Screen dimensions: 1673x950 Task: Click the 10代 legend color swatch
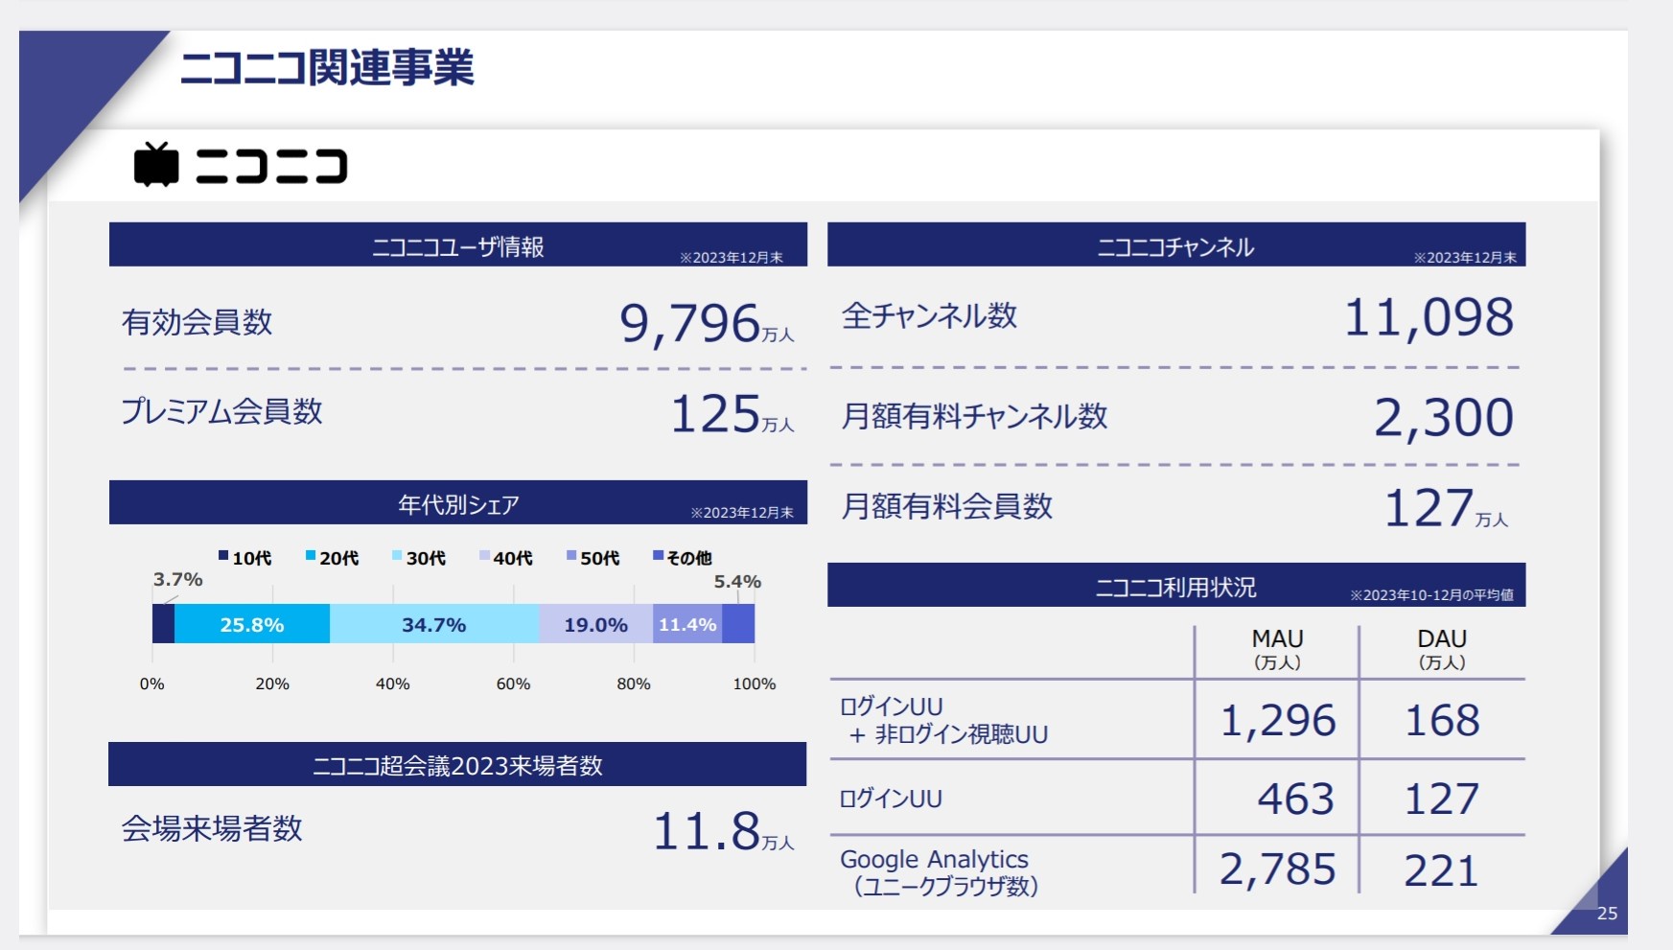pos(223,556)
